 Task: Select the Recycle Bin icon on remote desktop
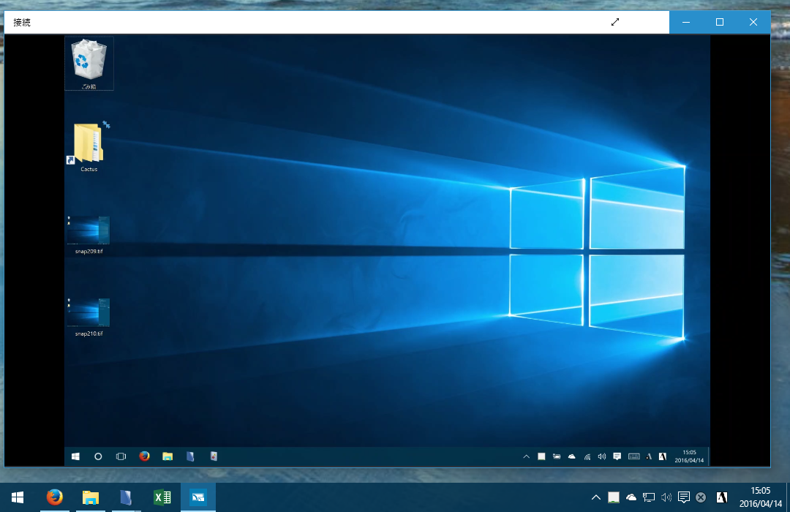(x=89, y=64)
